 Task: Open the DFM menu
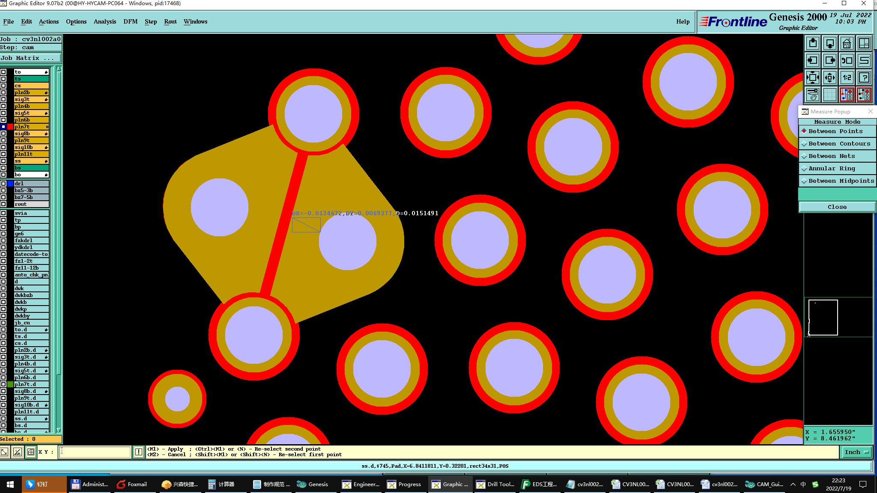[130, 22]
